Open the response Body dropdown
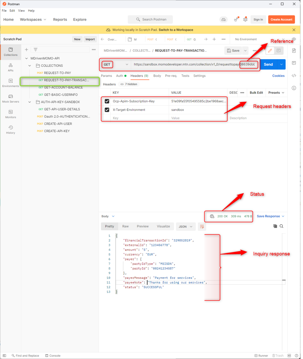Image resolution: width=303 pixels, height=359 pixels. pos(108,216)
